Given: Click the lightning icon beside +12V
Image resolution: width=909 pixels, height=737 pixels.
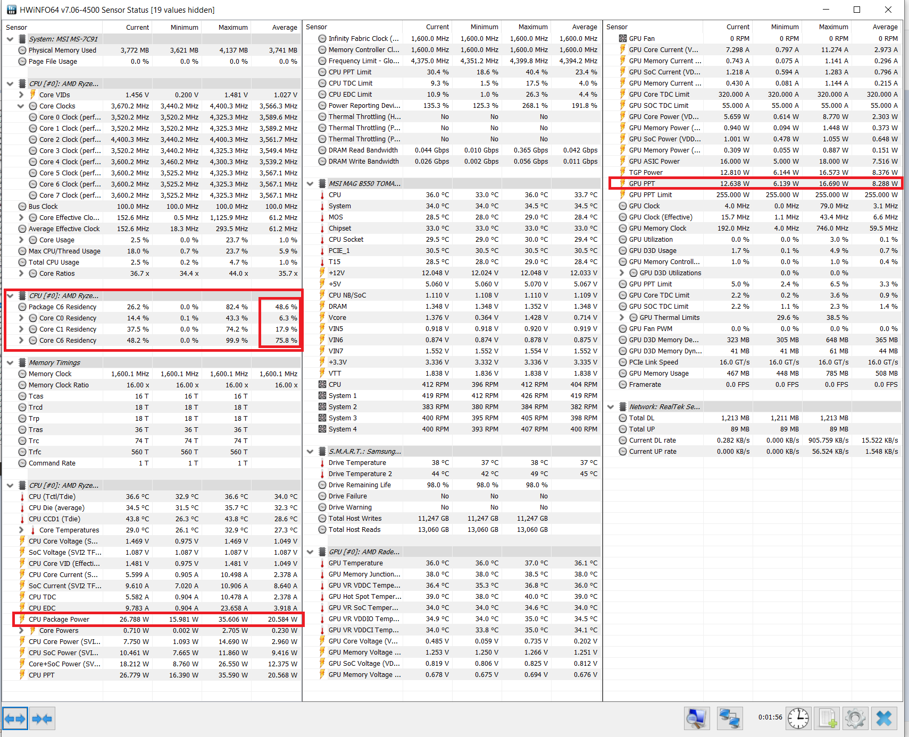Looking at the screenshot, I should click(322, 273).
